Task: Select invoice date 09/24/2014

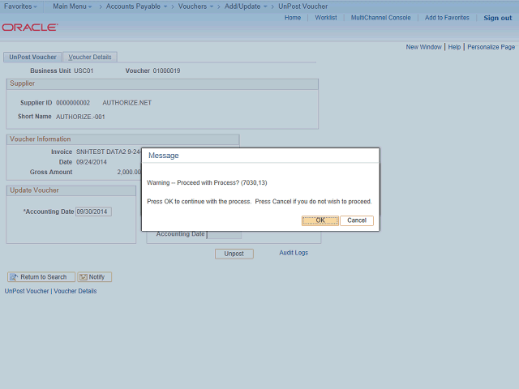Action: 92,162
